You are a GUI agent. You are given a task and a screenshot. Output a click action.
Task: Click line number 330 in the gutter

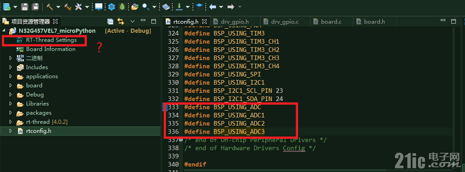(173, 82)
